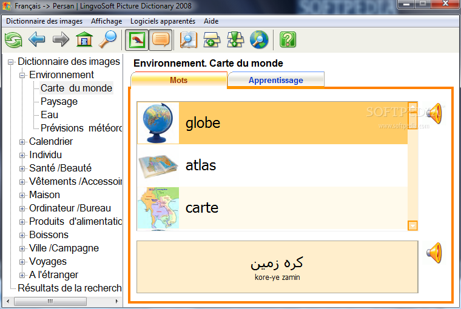Viewport: 461px width, 309px height.
Task: Click the Persian translation کره زمین text
Action: click(x=277, y=262)
